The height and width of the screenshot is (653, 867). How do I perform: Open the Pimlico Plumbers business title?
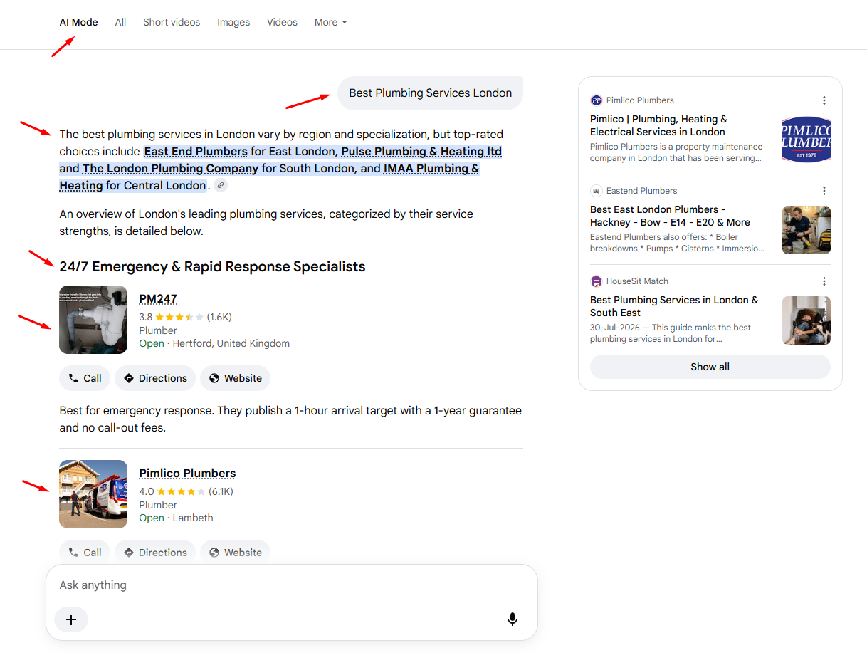coord(187,474)
